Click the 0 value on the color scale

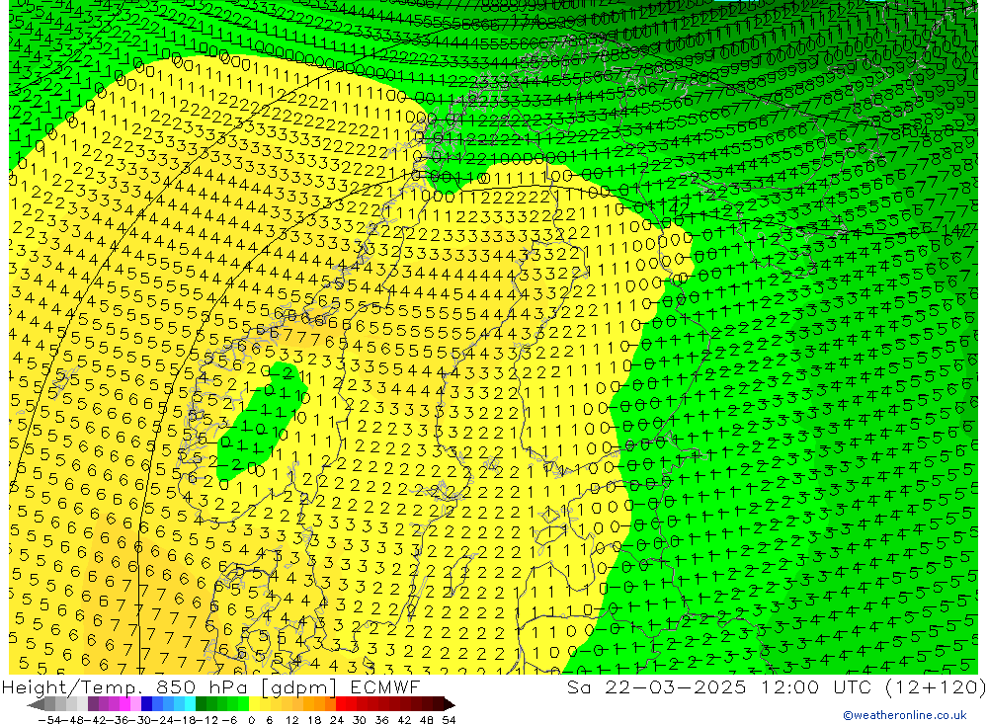pos(251,720)
